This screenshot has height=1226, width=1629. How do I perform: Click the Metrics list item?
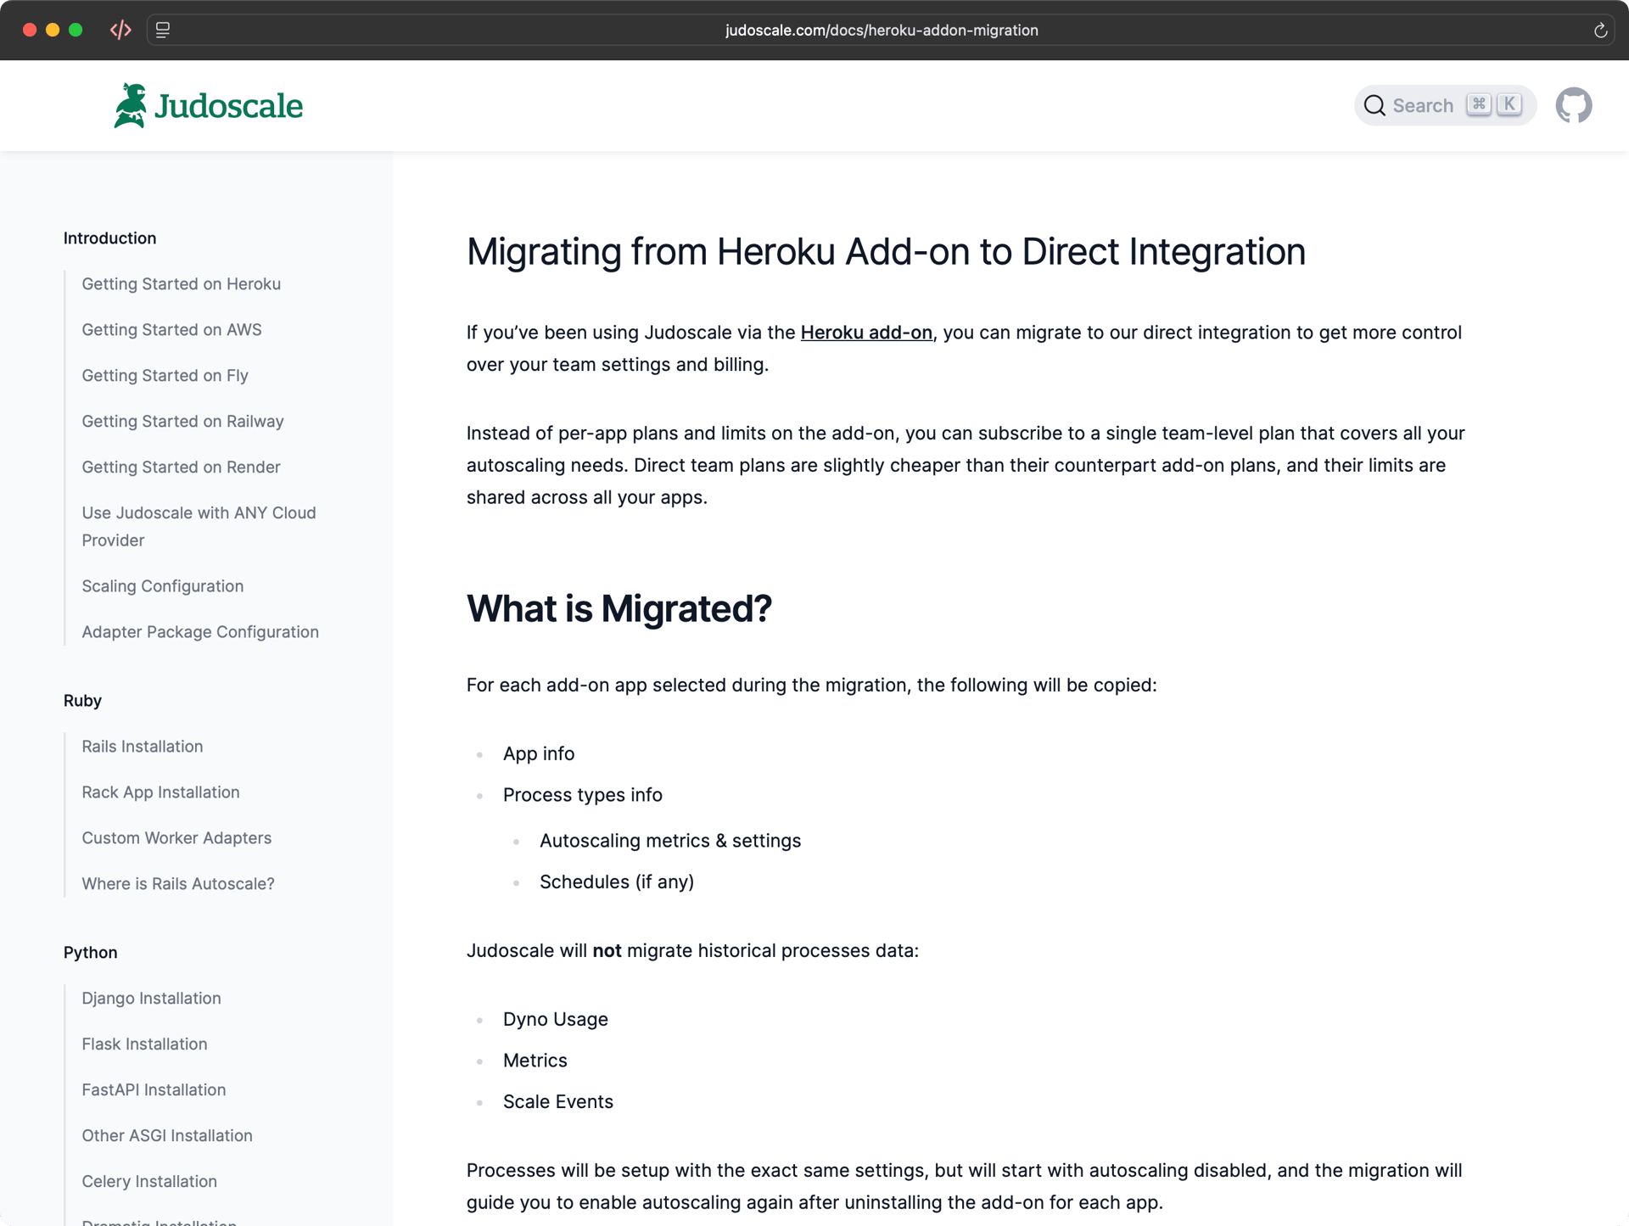[x=535, y=1061]
